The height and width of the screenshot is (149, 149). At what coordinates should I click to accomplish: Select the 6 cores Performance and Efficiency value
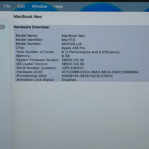pos(91,52)
